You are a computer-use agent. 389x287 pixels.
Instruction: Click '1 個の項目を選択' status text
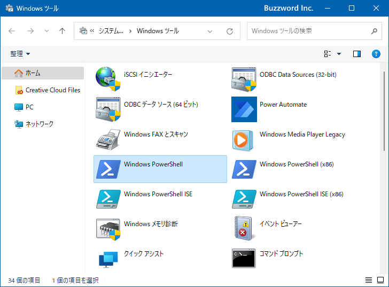tap(75, 280)
